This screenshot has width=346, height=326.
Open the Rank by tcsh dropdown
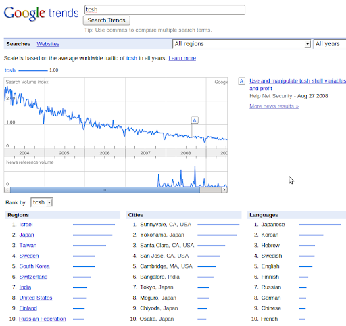tap(42, 202)
